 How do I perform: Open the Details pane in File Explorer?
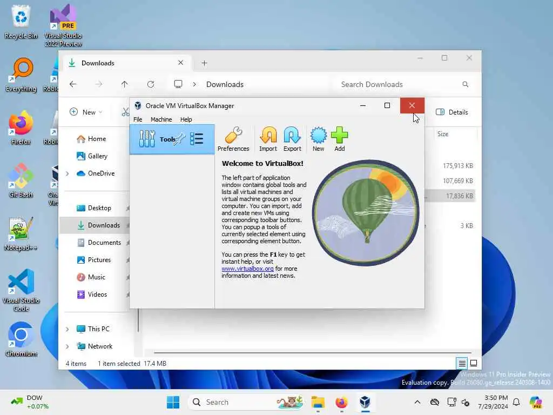coord(452,112)
